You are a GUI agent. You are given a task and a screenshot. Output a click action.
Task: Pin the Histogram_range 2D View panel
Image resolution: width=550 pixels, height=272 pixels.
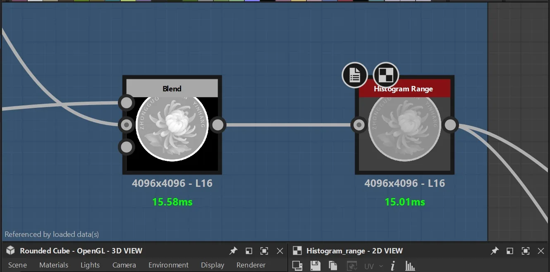click(x=495, y=251)
